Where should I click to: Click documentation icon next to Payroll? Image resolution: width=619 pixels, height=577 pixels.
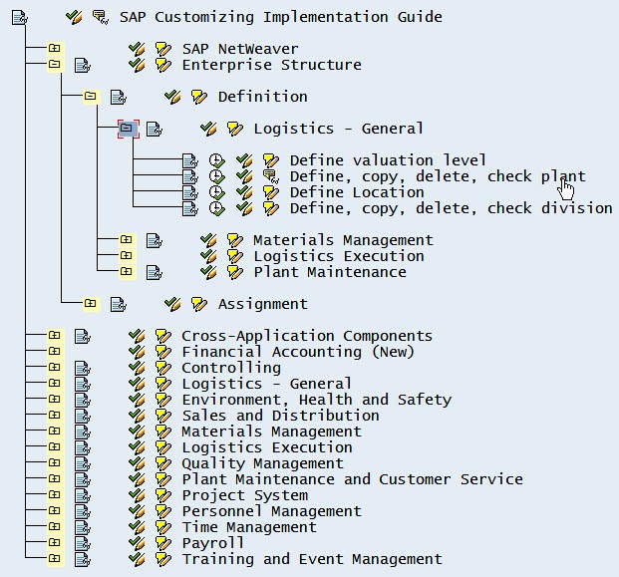pos(82,543)
